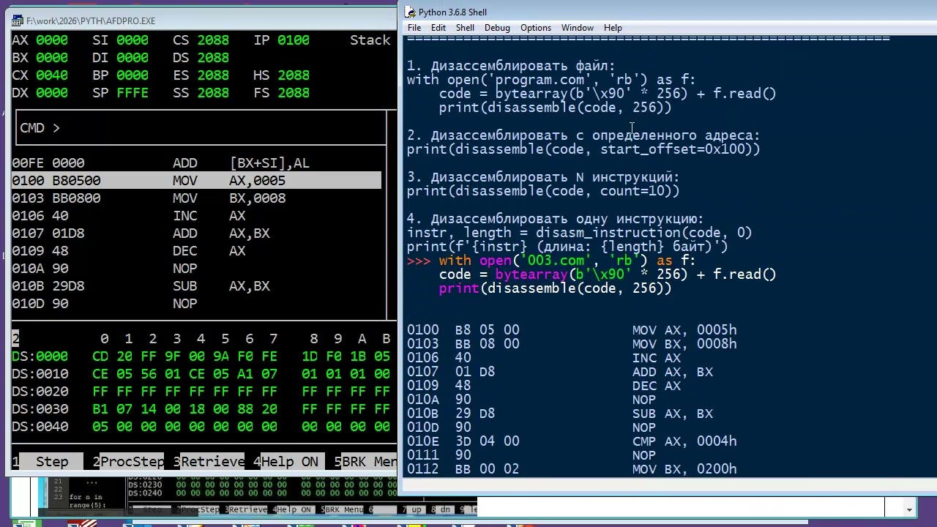Viewport: 937px width, 527px height.
Task: Click the Stack label in AFD
Action: [x=370, y=40]
